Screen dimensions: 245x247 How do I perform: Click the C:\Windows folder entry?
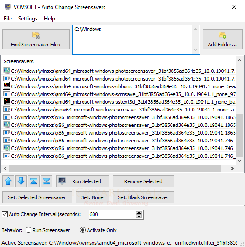(88, 29)
